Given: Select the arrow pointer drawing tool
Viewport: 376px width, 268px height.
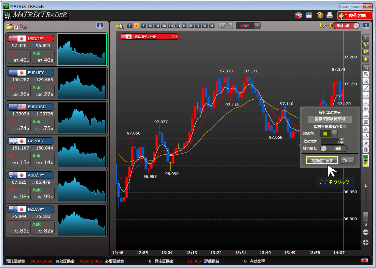Looking at the screenshot, I should [366, 74].
